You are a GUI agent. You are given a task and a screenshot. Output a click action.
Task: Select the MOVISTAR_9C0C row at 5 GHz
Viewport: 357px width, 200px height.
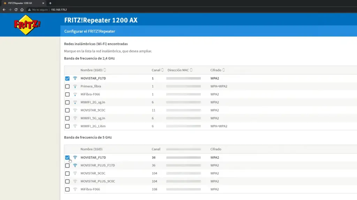click(67, 173)
